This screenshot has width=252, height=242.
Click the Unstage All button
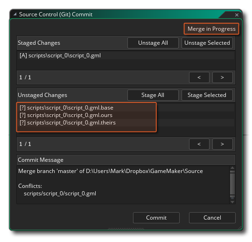coord(153,43)
